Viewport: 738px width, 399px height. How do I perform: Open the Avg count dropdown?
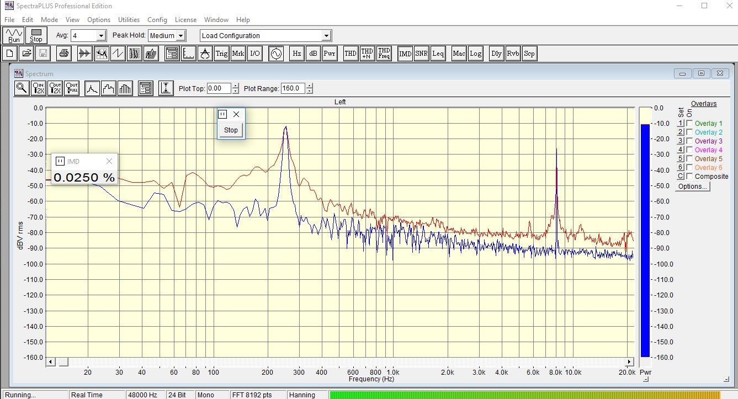100,36
